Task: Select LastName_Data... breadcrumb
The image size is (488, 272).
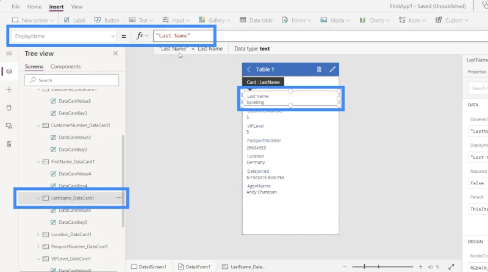Action: (x=244, y=267)
